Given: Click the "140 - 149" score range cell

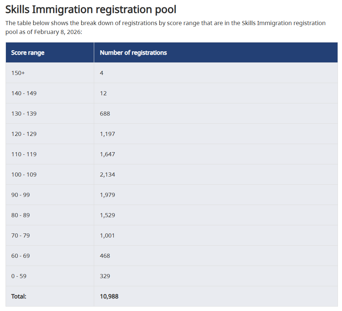Looking at the screenshot, I should [24, 93].
